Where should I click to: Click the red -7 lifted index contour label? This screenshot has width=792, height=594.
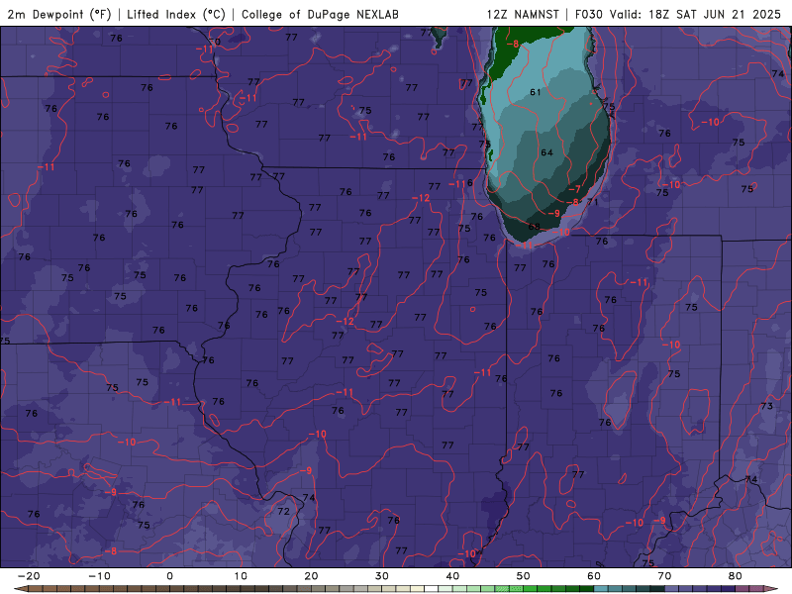575,189
